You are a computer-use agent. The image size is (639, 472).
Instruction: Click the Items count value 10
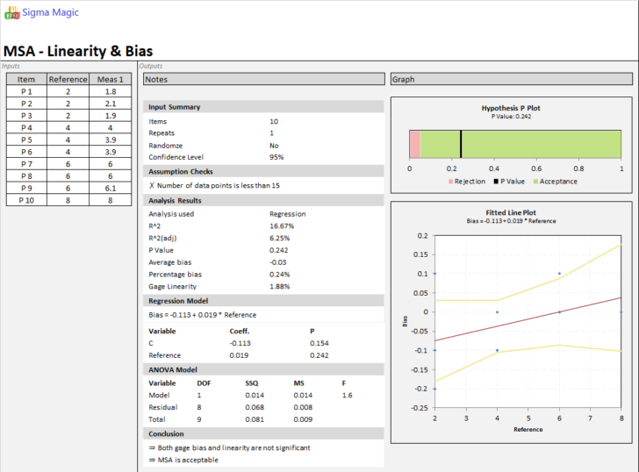[274, 121]
